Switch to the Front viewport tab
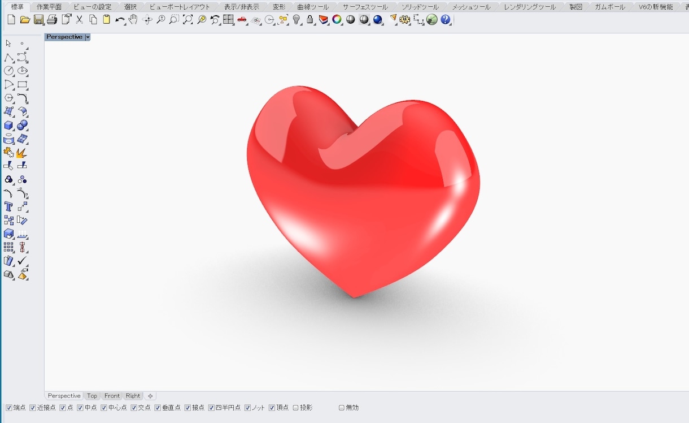The width and height of the screenshot is (689, 423). [112, 396]
